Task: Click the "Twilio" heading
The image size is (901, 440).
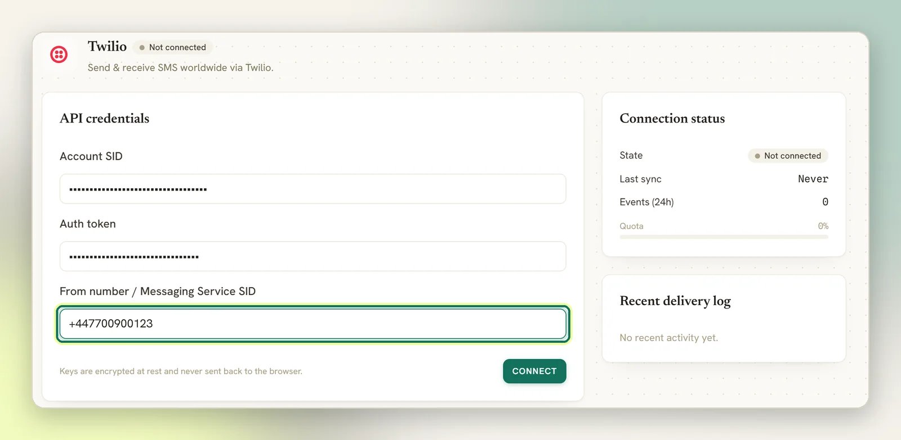Action: (x=107, y=46)
